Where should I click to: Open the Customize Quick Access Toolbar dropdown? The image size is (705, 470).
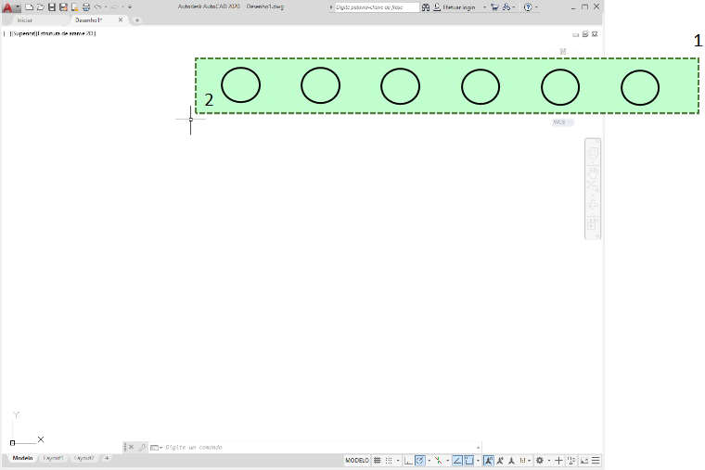point(130,7)
